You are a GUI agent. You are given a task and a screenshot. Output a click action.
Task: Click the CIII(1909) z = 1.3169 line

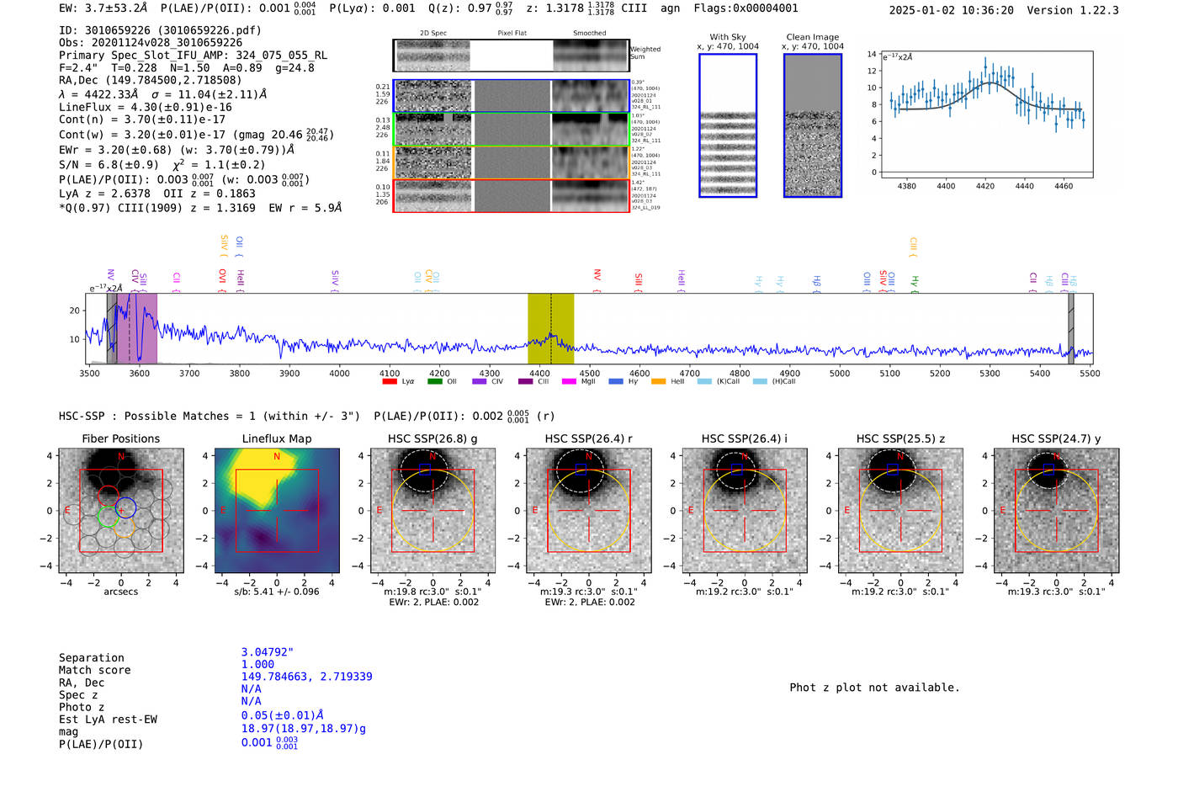200,207
